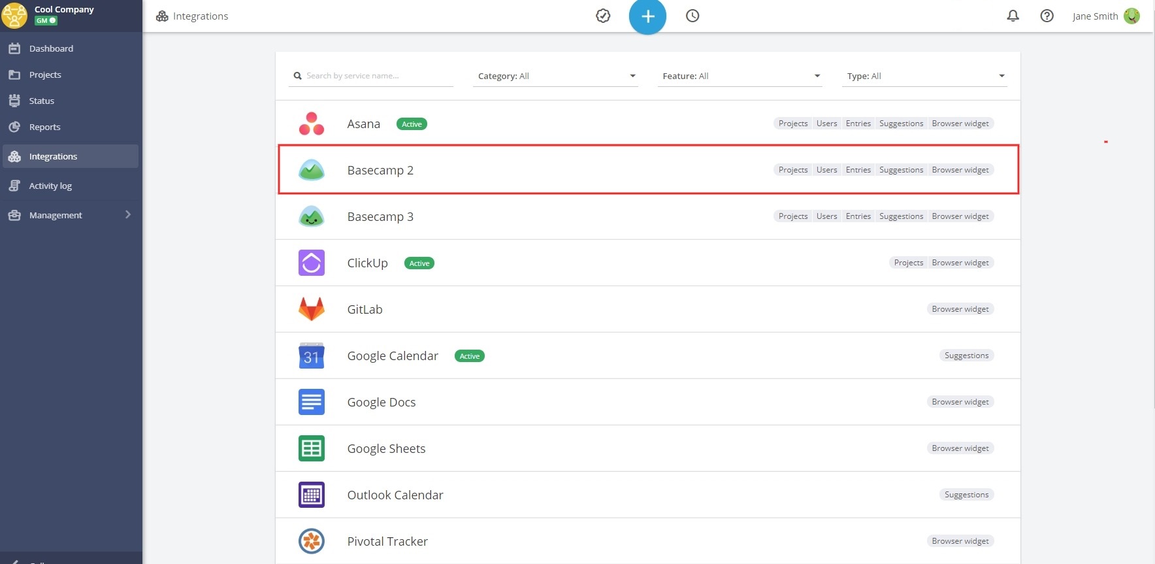Click the Cool Company logo avatar
This screenshot has width=1155, height=564.
click(14, 16)
